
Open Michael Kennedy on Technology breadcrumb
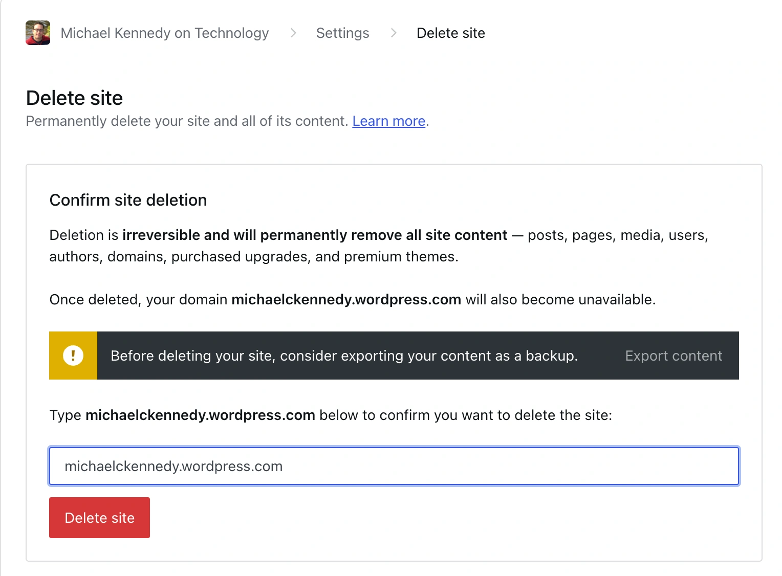pyautogui.click(x=164, y=33)
